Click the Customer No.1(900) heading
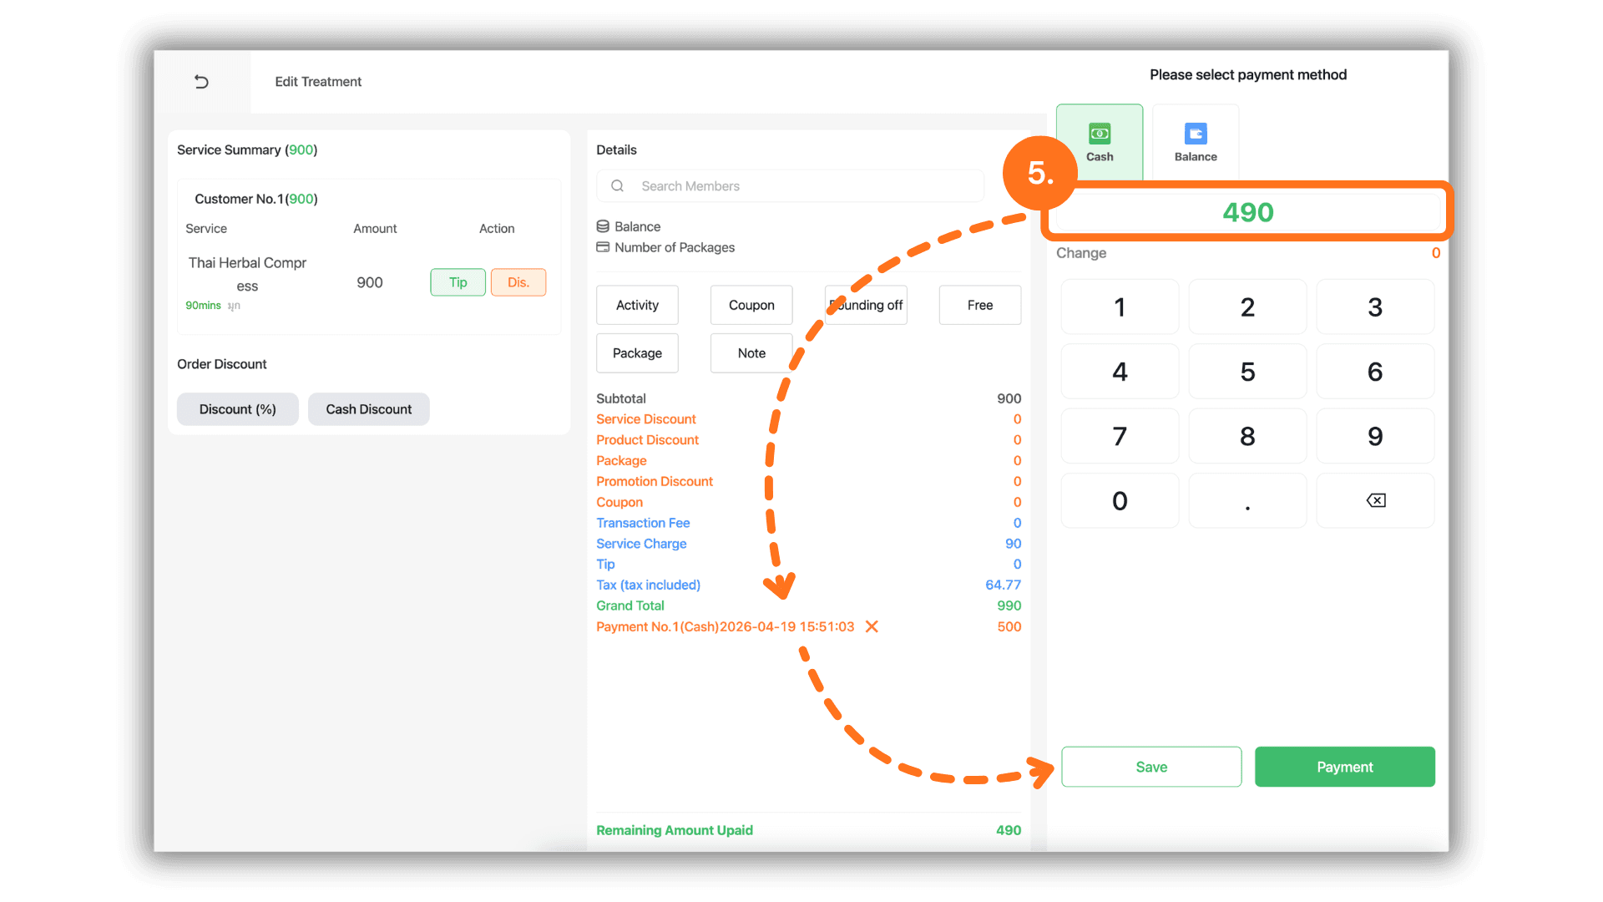 [x=256, y=199]
